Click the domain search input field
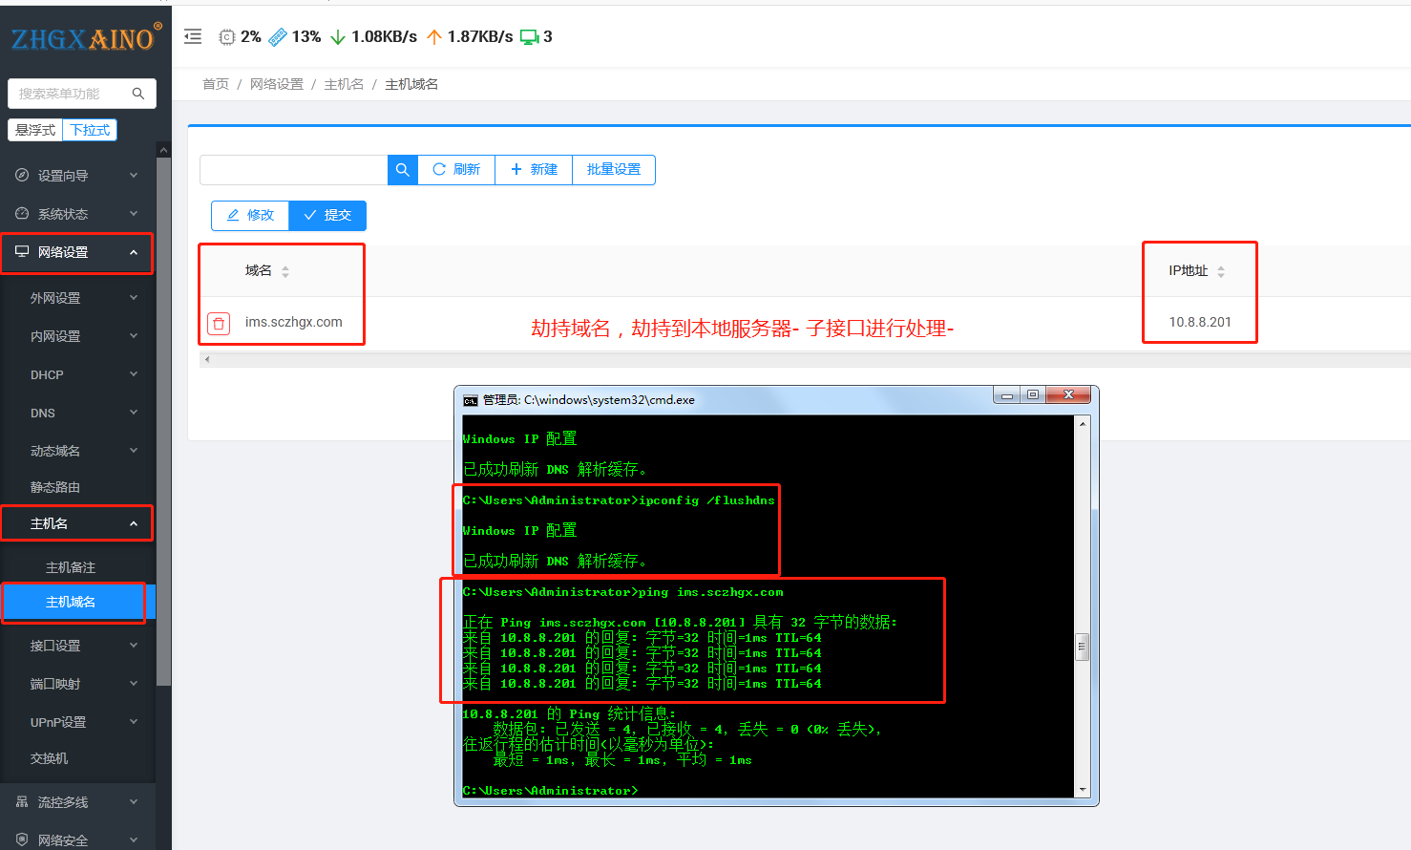Screen dimensions: 1411x850 pyautogui.click(x=293, y=170)
